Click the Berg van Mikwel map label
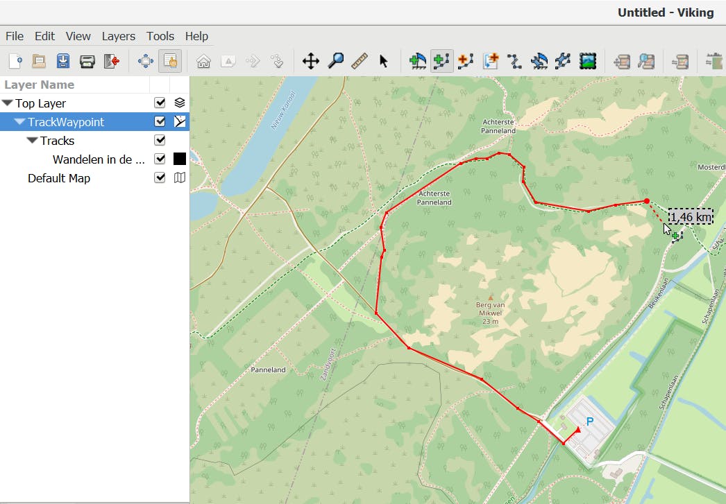726x504 pixels. pyautogui.click(x=490, y=313)
